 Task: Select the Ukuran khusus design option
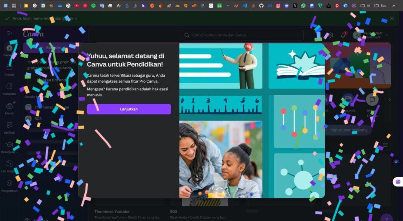point(372,105)
